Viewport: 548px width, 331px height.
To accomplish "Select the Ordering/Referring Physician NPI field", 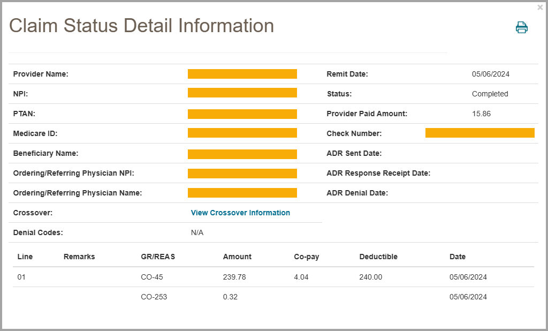I will [242, 173].
